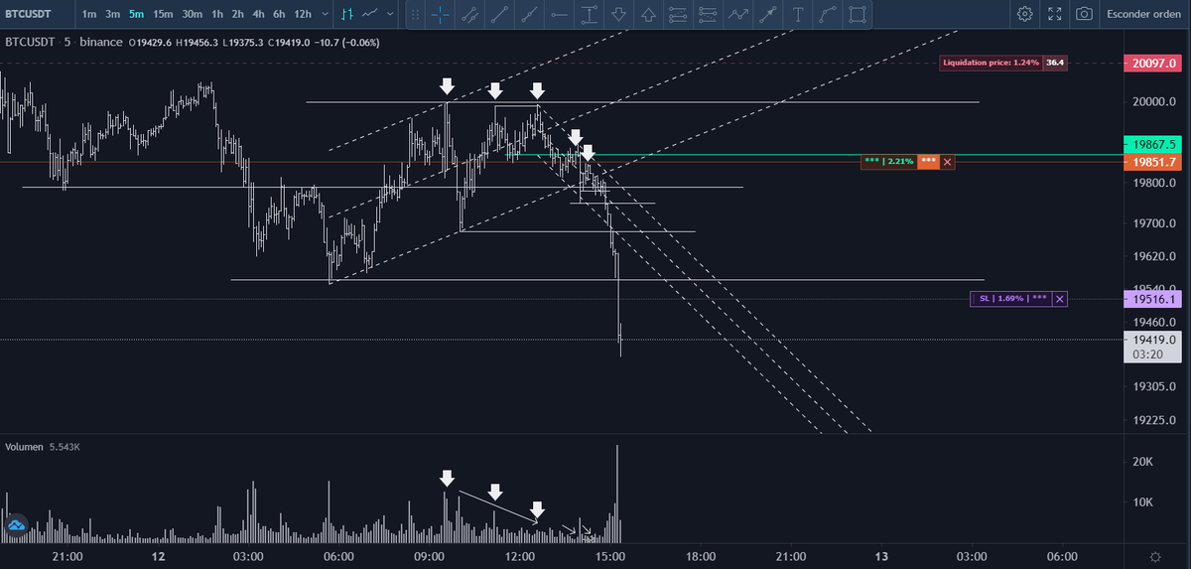Click the 20097.0 liquidation price tag

pos(1151,63)
